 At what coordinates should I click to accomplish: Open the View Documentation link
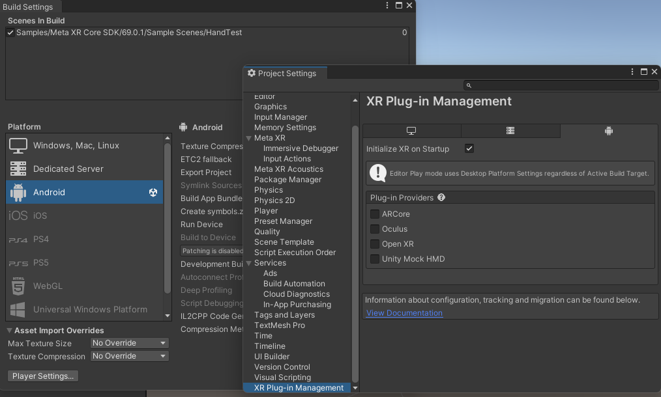click(x=404, y=312)
